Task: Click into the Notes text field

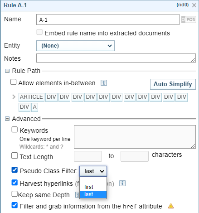Action: click(116, 58)
